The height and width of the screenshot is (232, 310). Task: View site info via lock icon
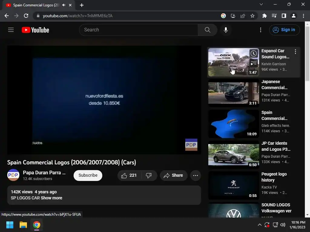coord(38,16)
